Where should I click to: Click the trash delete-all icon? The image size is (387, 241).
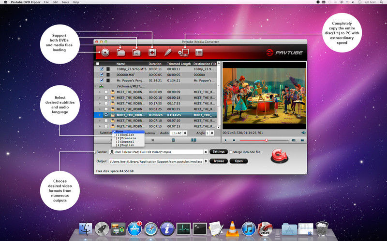click(173, 140)
